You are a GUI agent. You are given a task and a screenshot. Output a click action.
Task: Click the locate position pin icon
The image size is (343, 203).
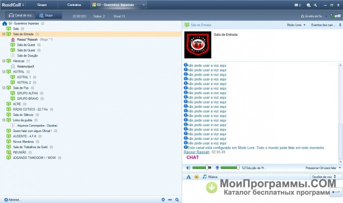[x=163, y=200]
